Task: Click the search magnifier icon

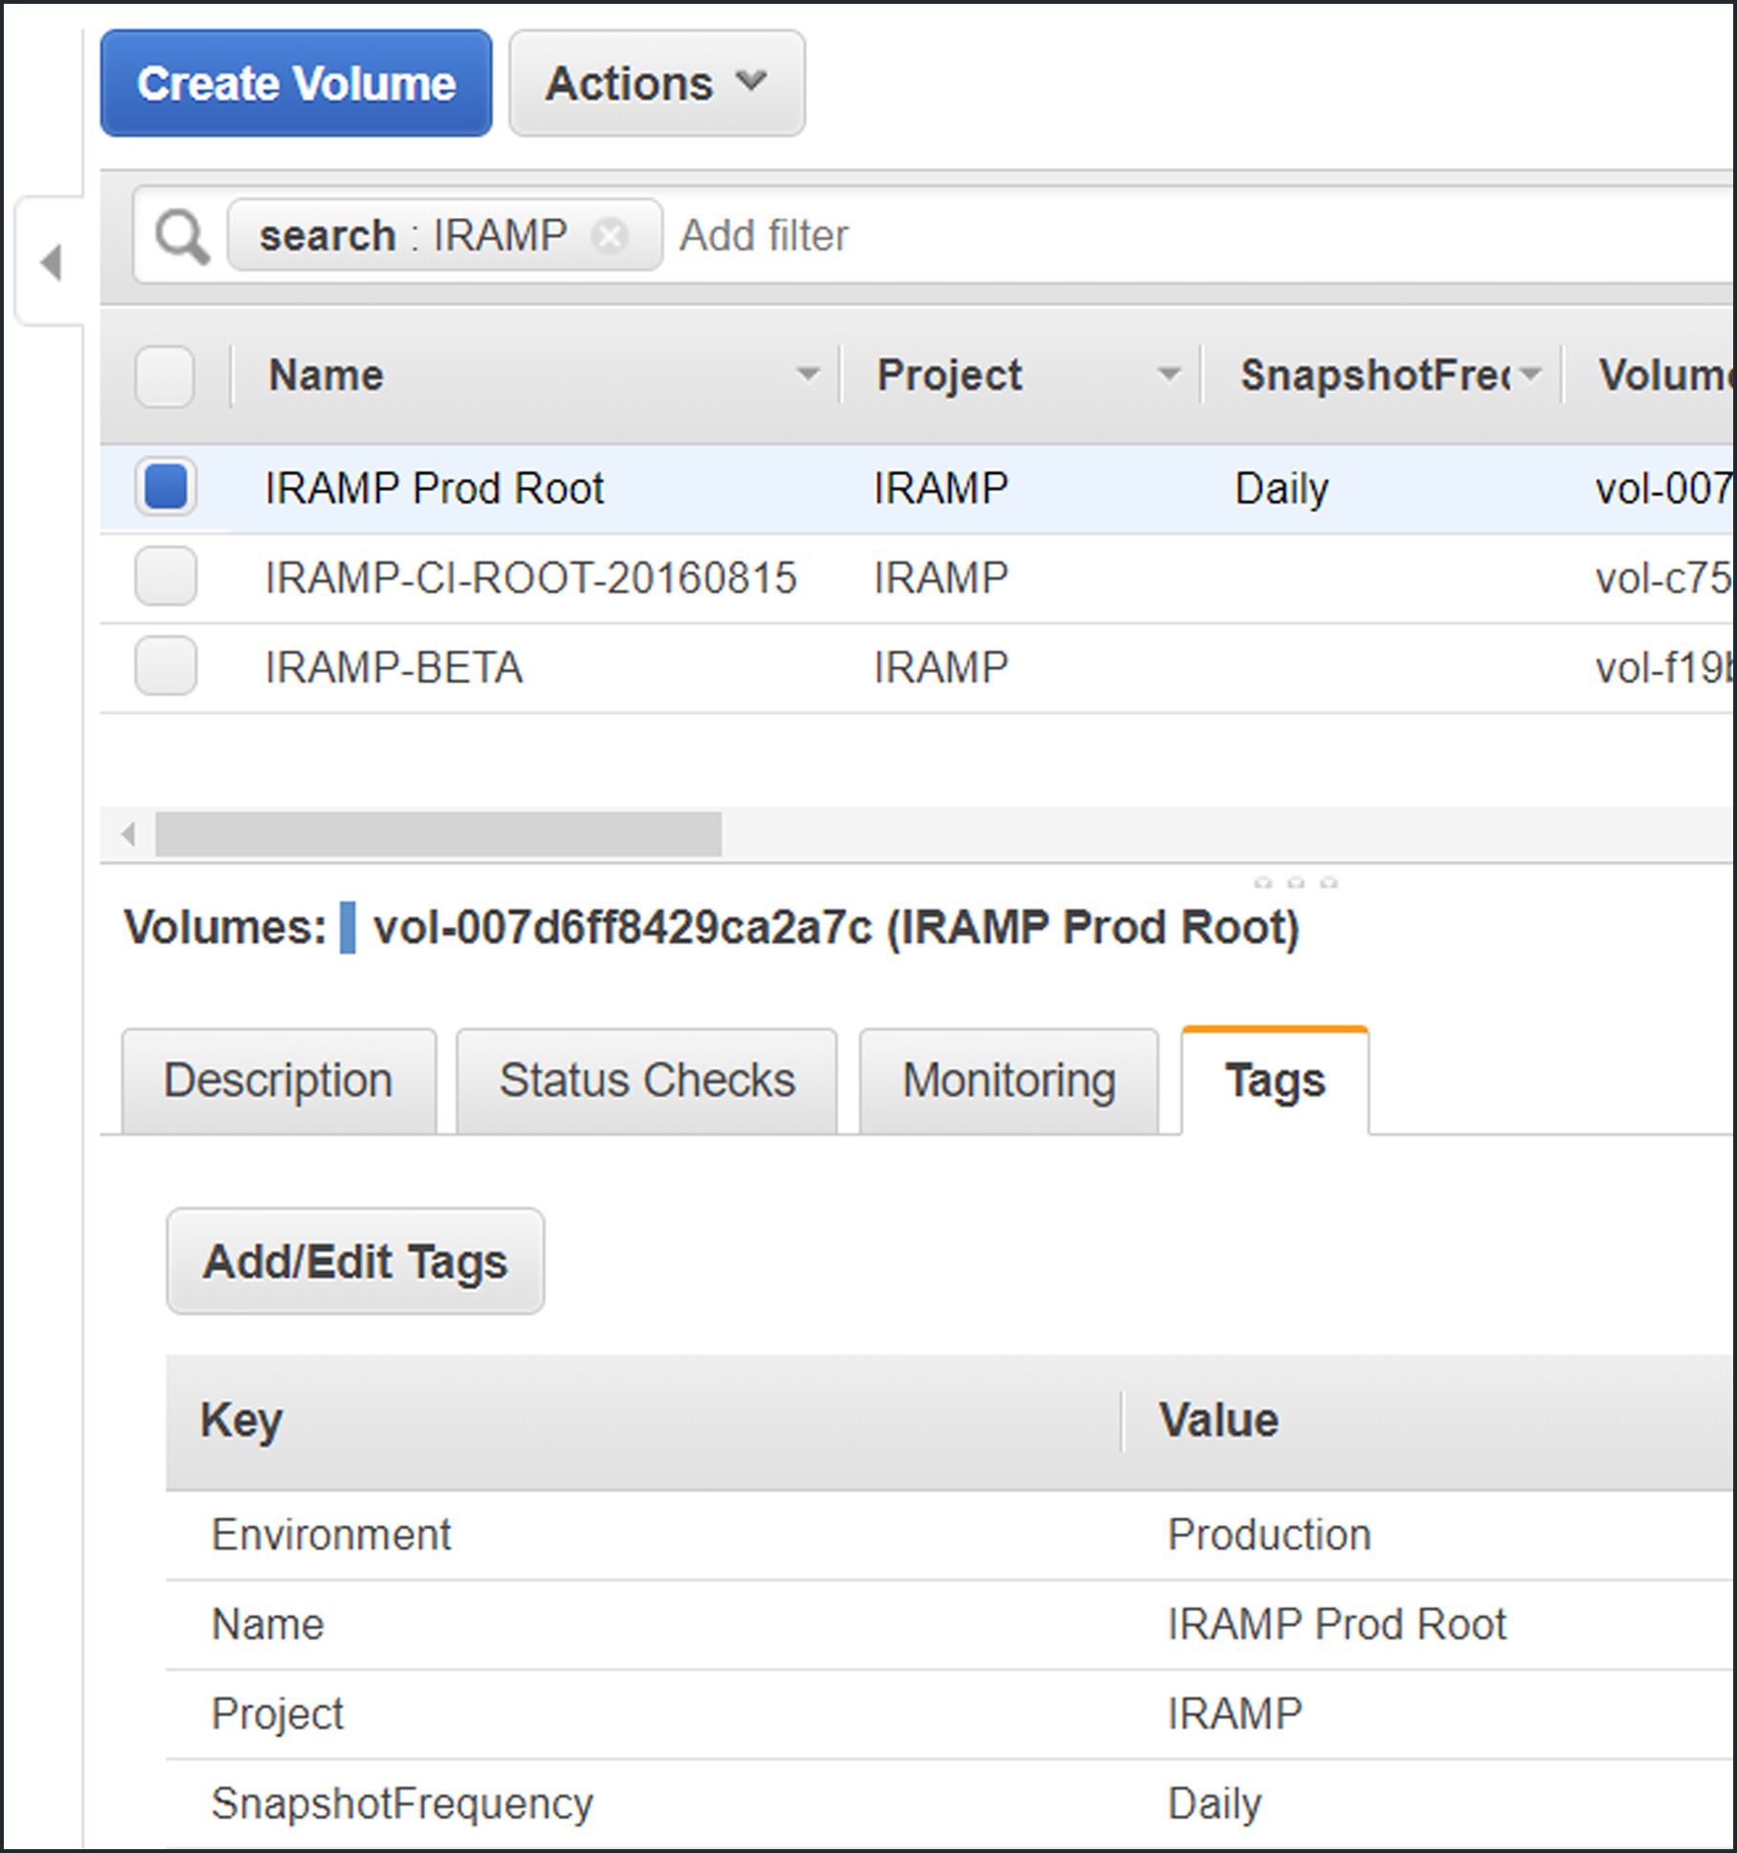Action: pos(182,236)
